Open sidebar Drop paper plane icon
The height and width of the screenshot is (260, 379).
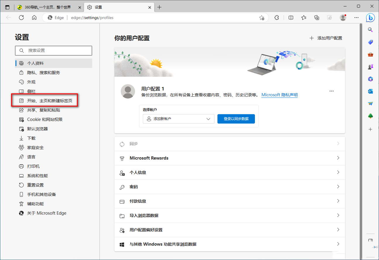[370, 104]
